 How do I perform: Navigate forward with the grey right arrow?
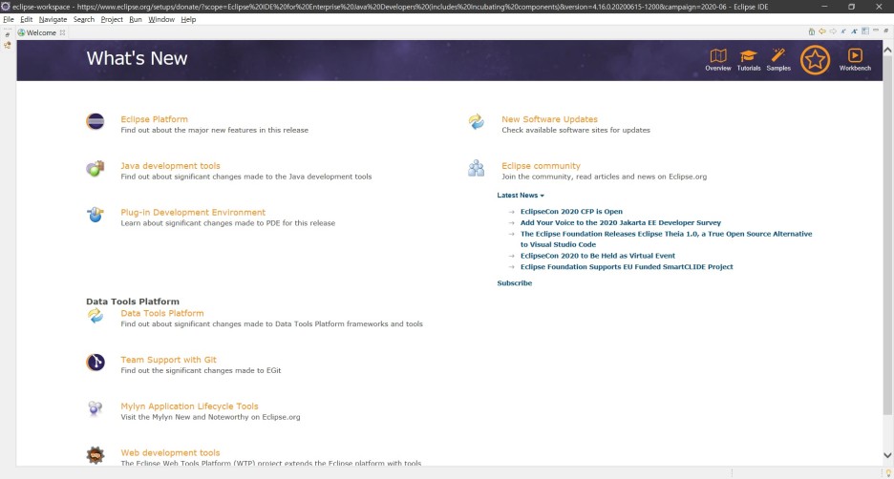[x=833, y=31]
